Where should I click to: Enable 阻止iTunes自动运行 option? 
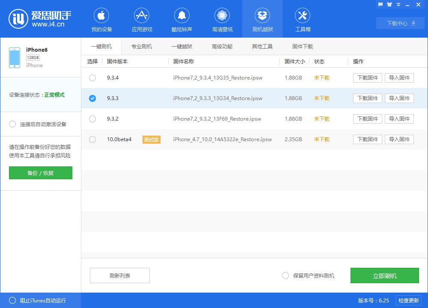(x=12, y=300)
